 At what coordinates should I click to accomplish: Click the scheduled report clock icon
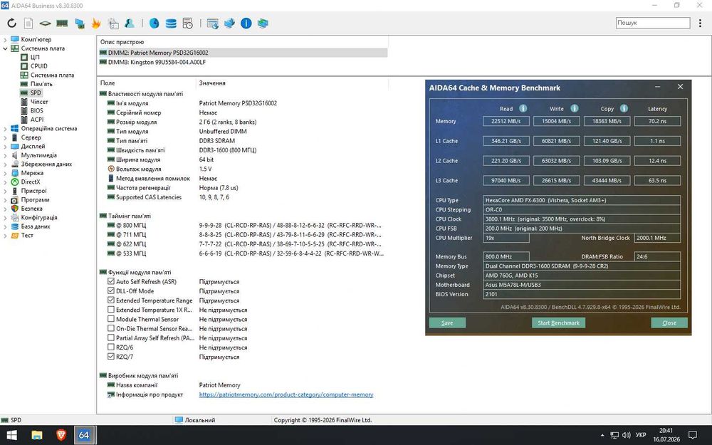coord(187,23)
